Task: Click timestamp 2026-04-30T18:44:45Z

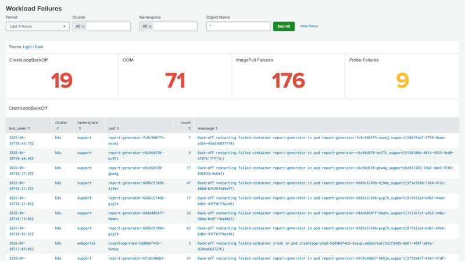Action: (x=22, y=155)
